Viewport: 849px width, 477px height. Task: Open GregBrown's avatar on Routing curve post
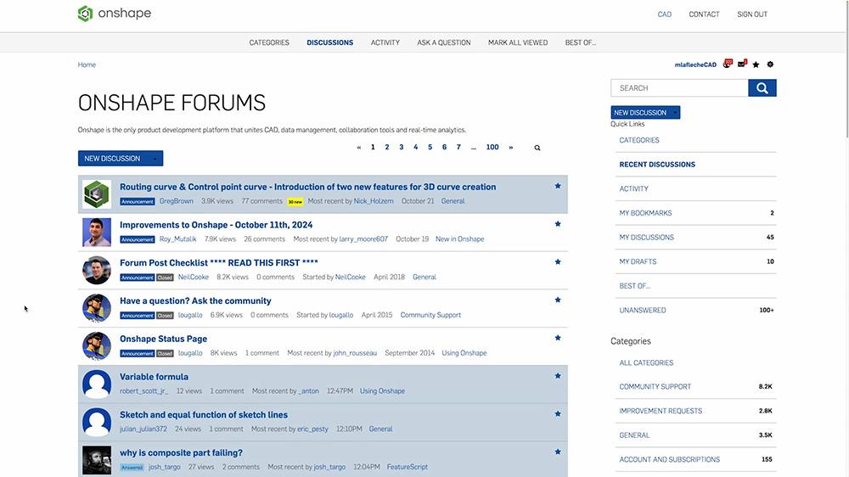click(x=97, y=194)
